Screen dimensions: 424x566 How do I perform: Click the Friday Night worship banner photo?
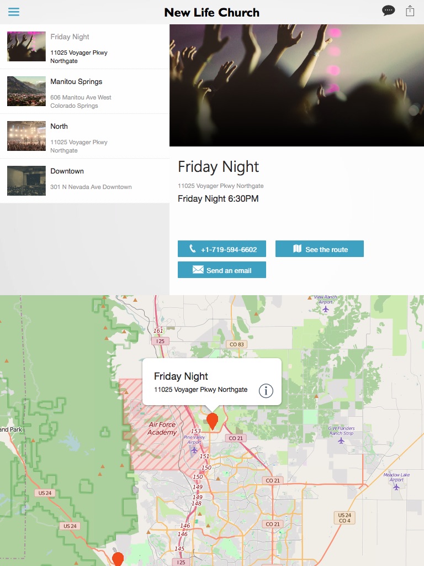tap(296, 85)
